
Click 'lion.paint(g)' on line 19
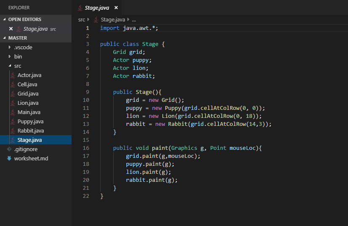pyautogui.click(x=147, y=172)
